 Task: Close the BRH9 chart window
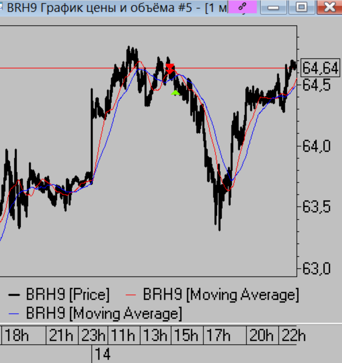click(329, 7)
